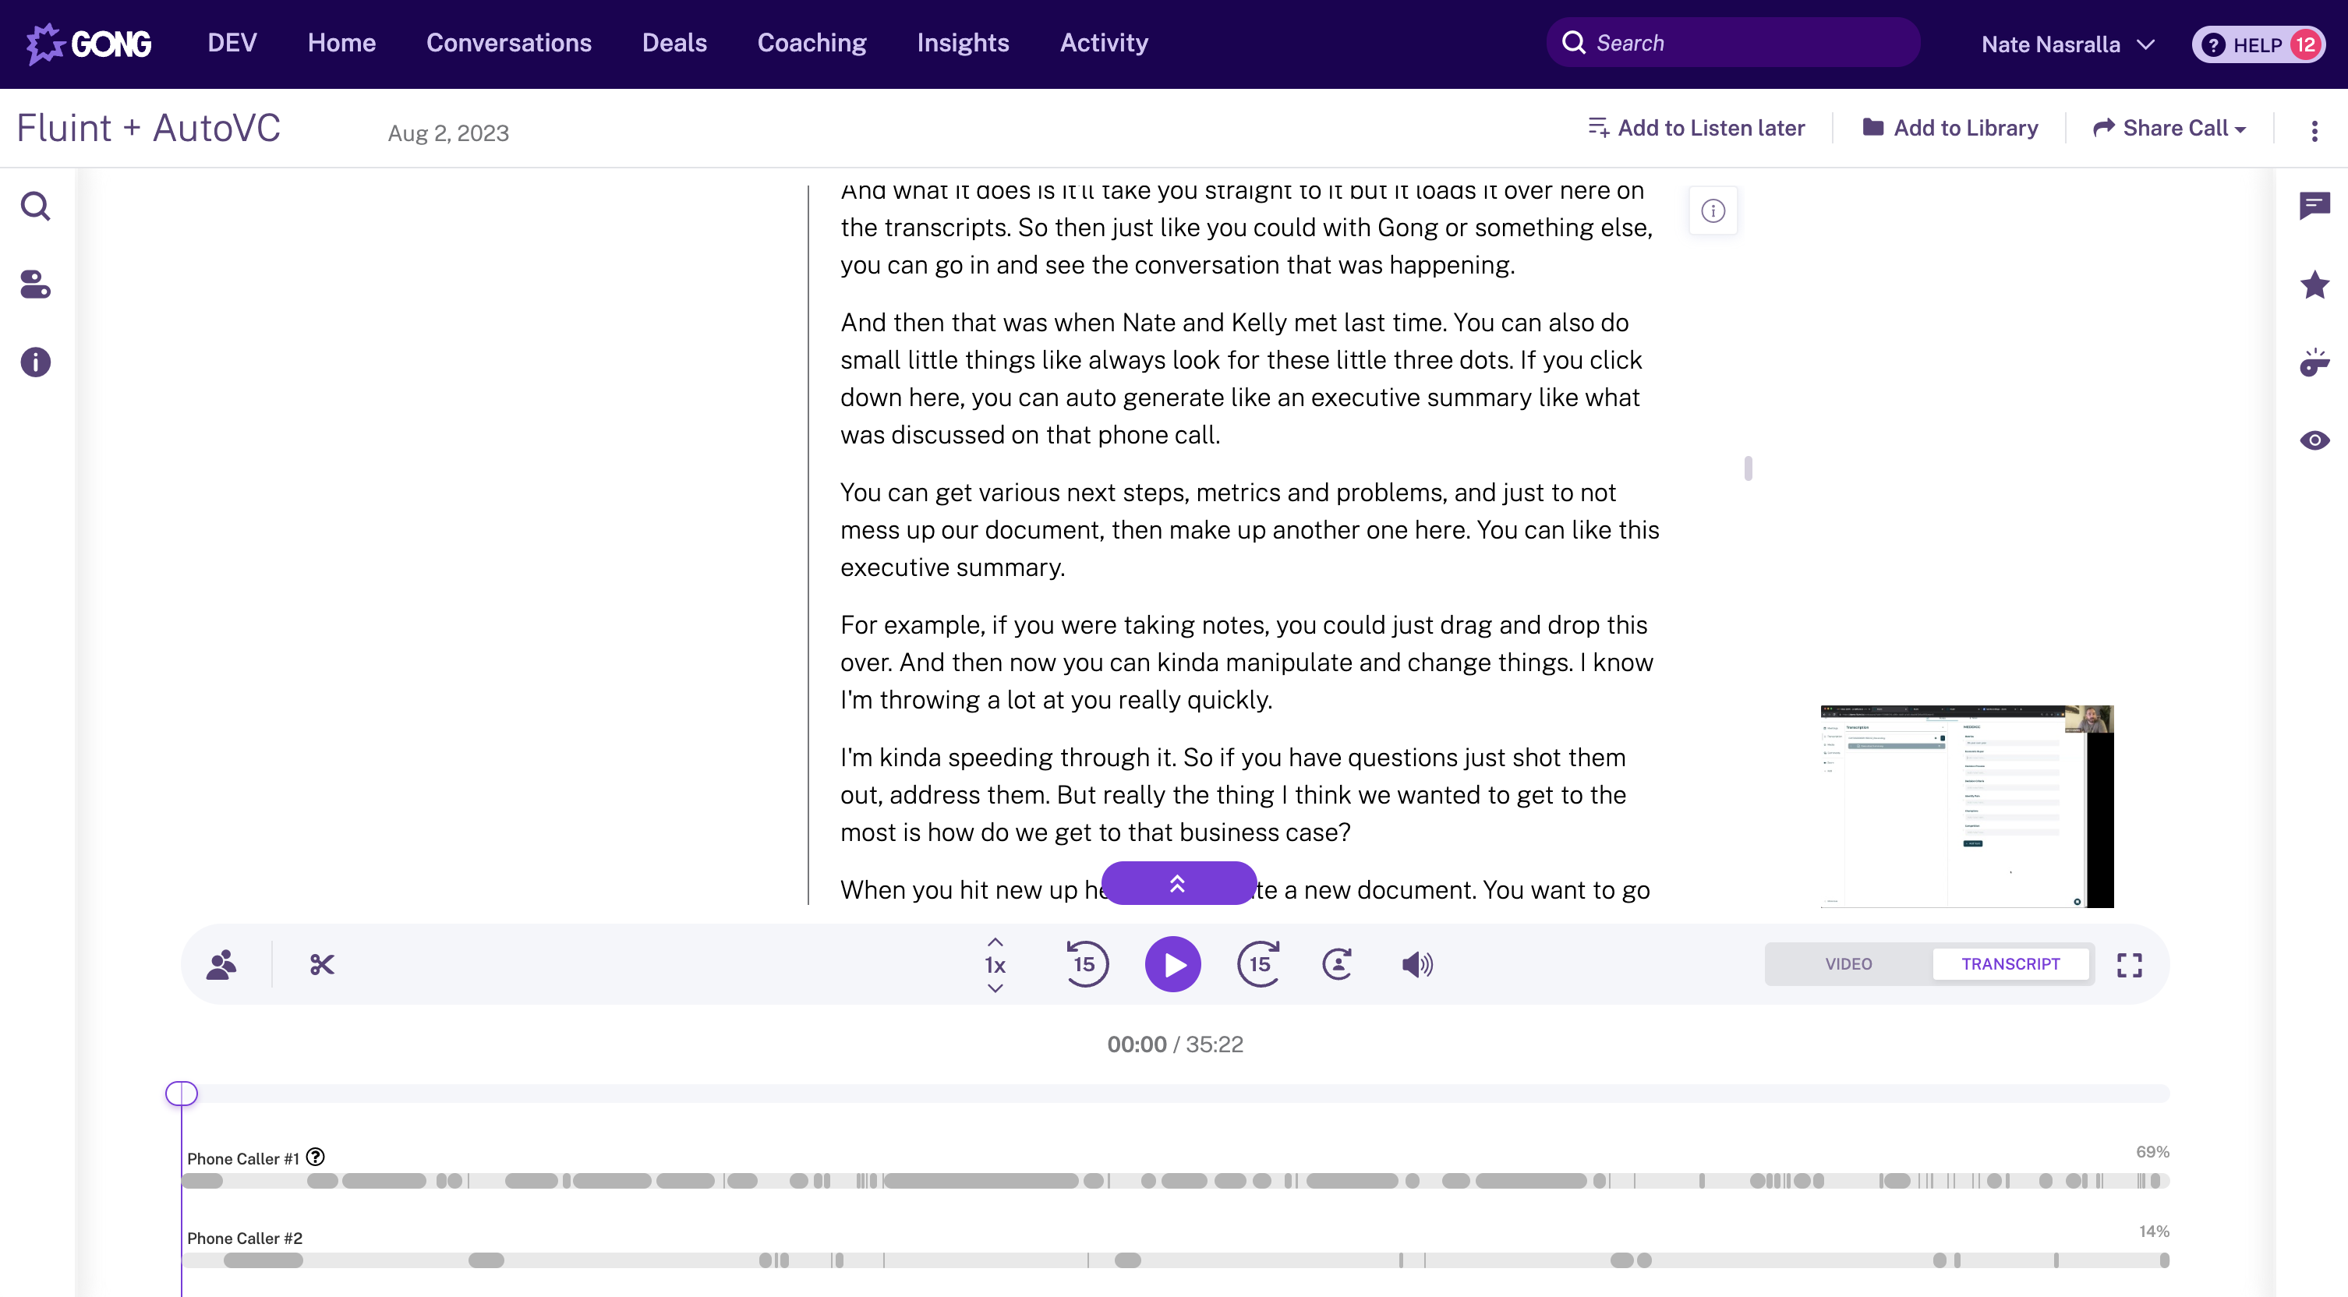Open Nate Nasralla user menu
The width and height of the screenshot is (2348, 1297).
(2067, 44)
